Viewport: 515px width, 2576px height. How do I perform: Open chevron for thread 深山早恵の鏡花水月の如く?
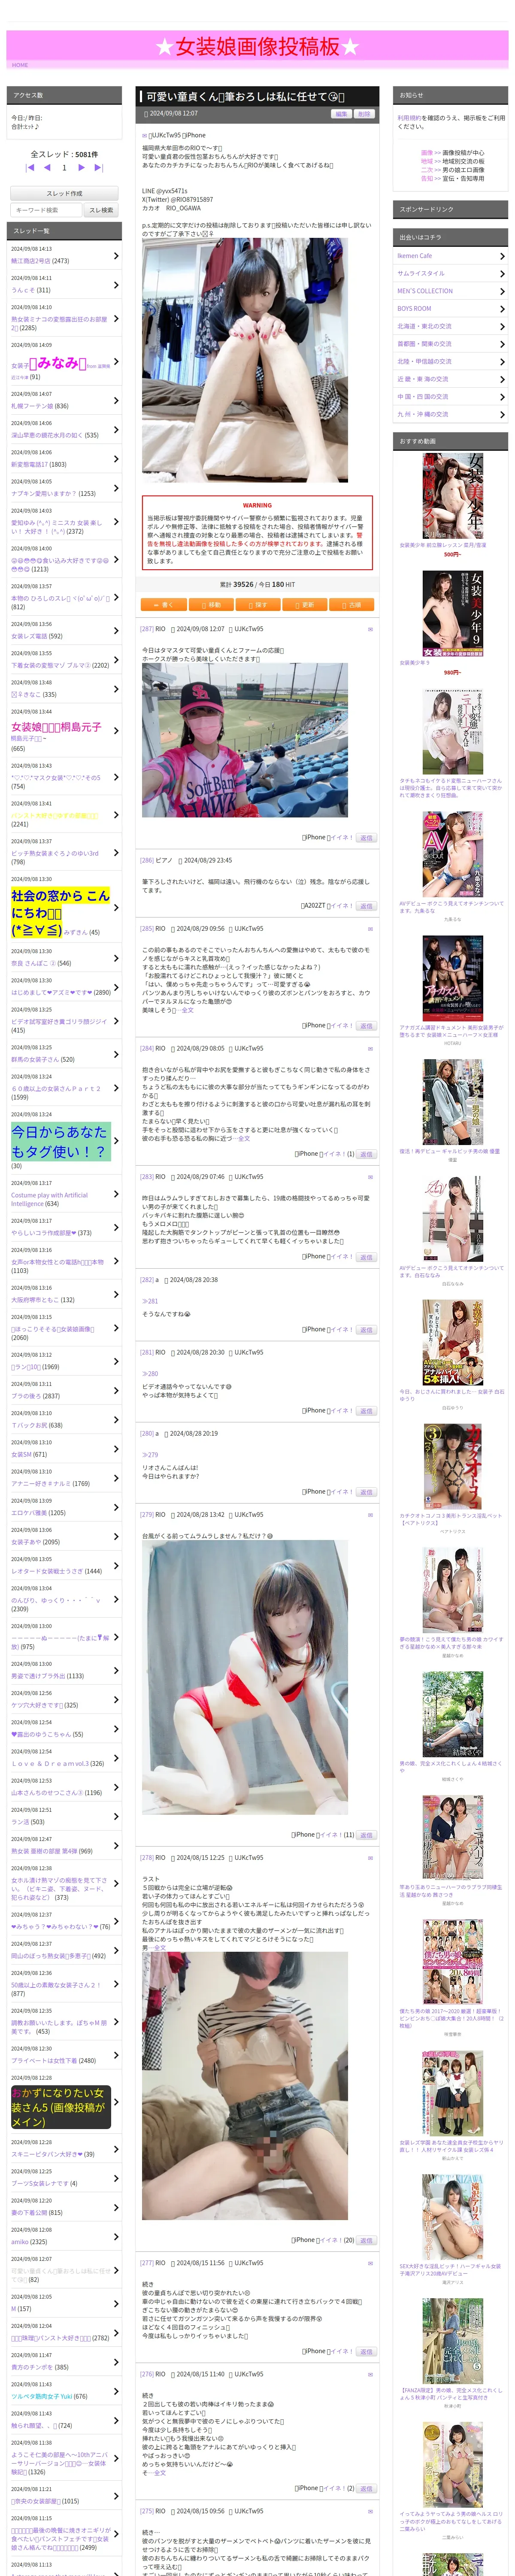[x=116, y=430]
